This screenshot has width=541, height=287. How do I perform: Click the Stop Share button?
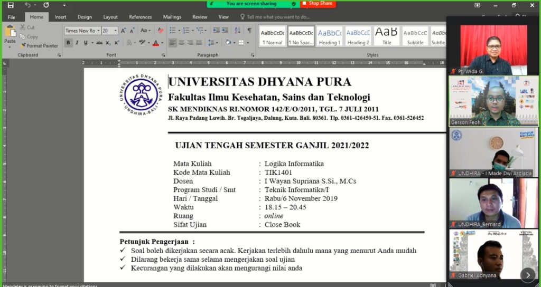click(x=318, y=4)
